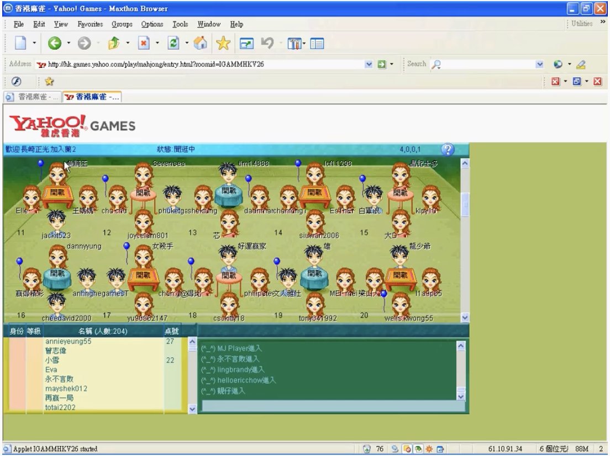Open the Groups menu
Viewport: 610px width, 456px height.
pos(122,24)
